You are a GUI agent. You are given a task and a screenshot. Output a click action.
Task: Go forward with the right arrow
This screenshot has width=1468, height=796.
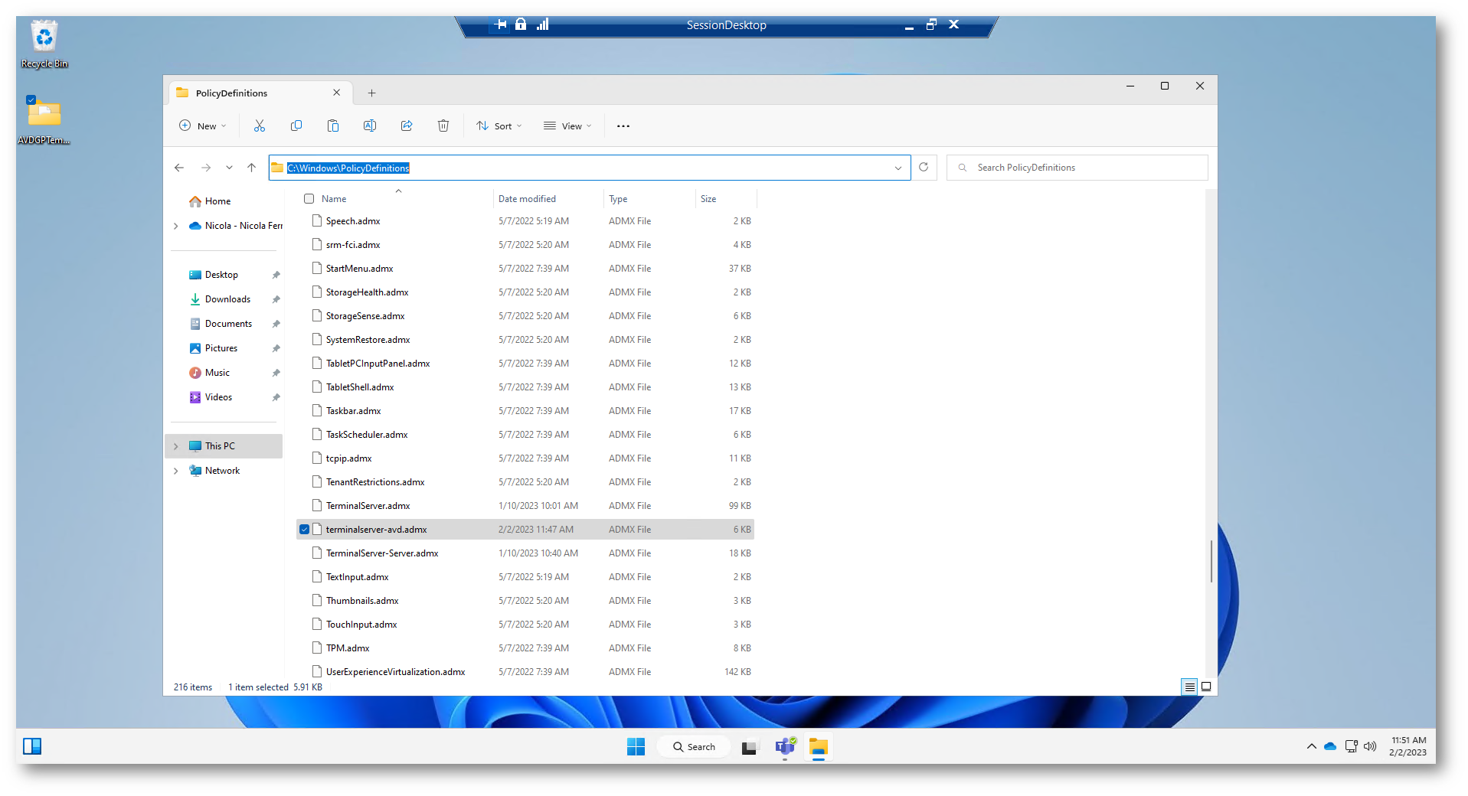tap(206, 168)
